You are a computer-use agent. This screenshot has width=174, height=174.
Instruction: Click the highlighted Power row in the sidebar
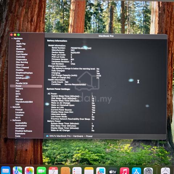click(26, 86)
